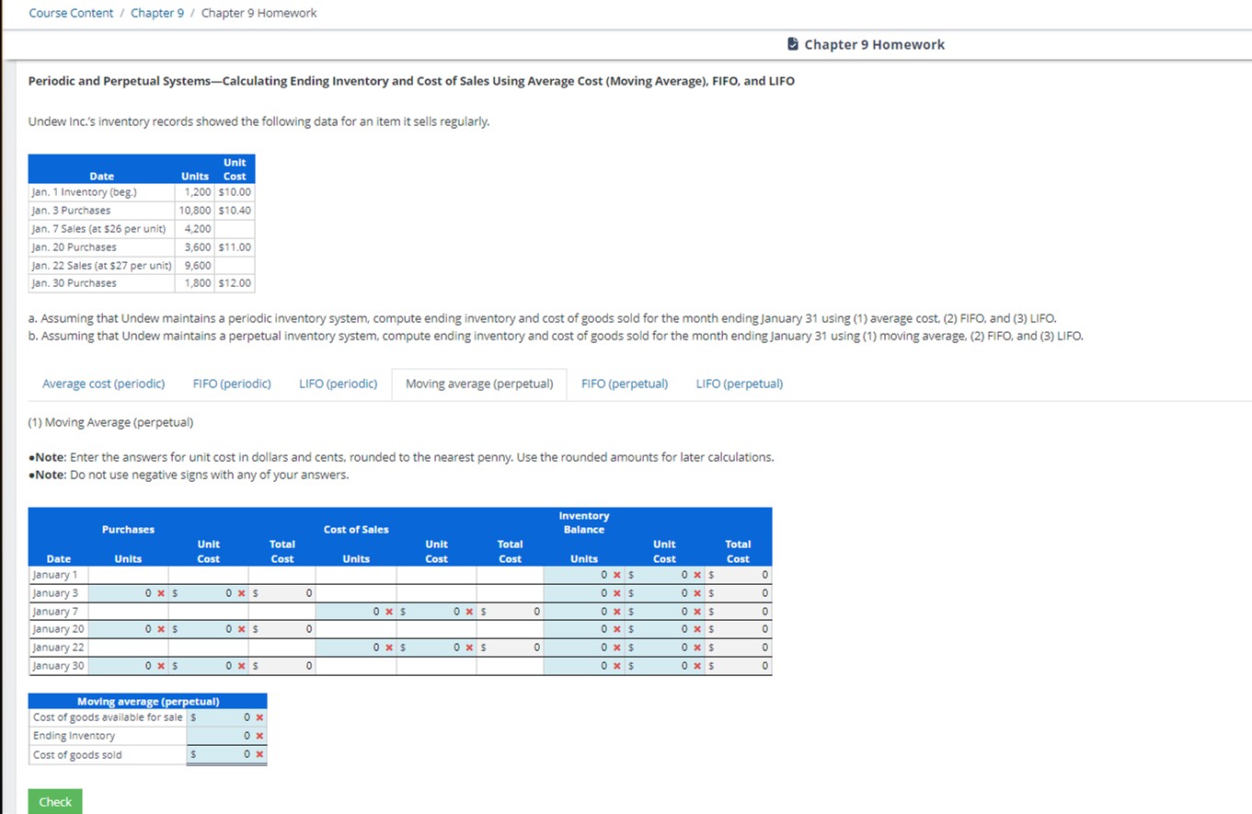This screenshot has height=814, width=1252.
Task: Switch to Average cost (periodic) tab
Action: 104,384
